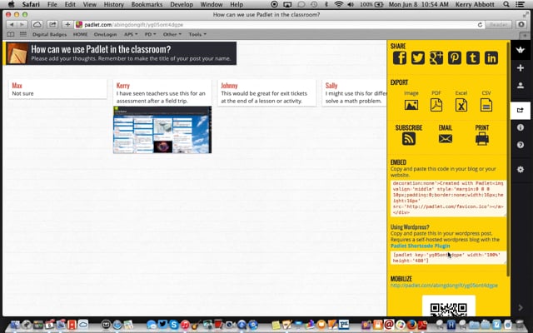Image resolution: width=533 pixels, height=333 pixels.
Task: Click the padlet title header
Action: point(121,53)
